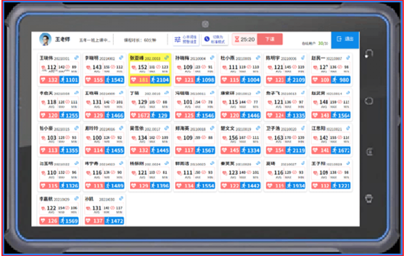The image size is (404, 256).
Task: Click the red 下课 end class button
Action: [x=270, y=40]
